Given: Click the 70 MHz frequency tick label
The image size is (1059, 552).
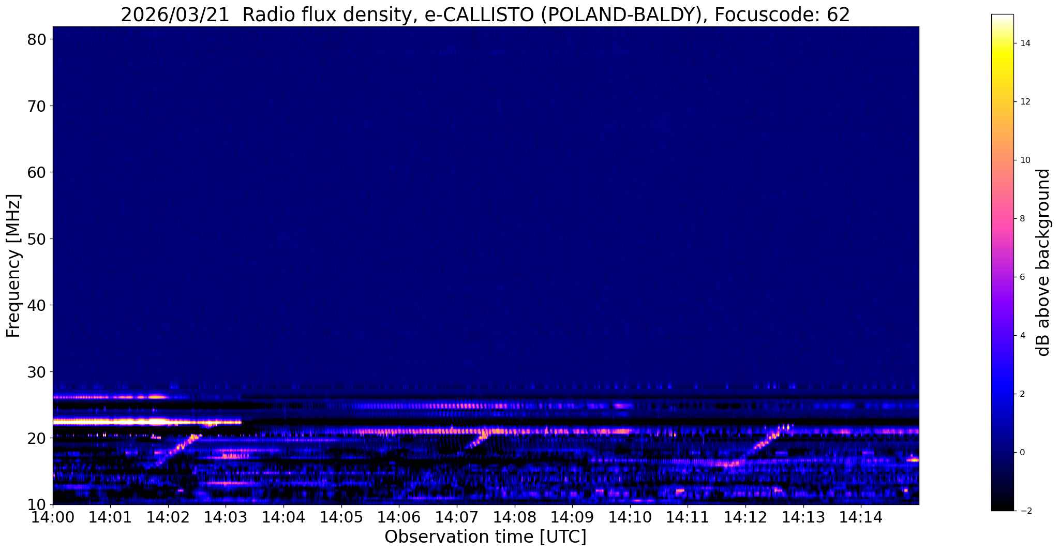Looking at the screenshot, I should 36,106.
